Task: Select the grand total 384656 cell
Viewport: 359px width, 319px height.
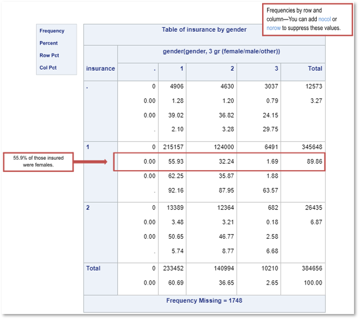Action: (311, 268)
